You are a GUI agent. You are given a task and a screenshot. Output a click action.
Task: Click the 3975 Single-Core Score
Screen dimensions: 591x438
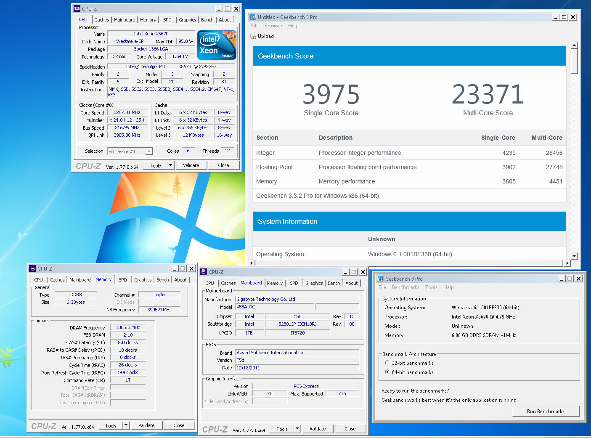[331, 94]
